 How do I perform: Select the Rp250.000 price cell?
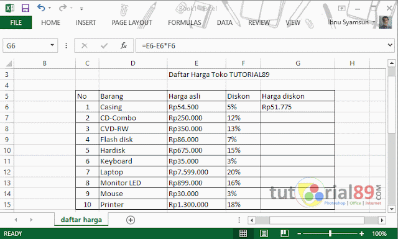pos(197,118)
